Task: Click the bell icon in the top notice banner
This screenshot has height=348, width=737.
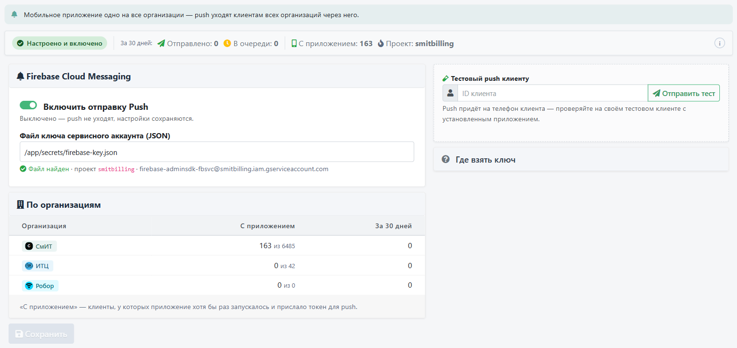Action: tap(14, 14)
